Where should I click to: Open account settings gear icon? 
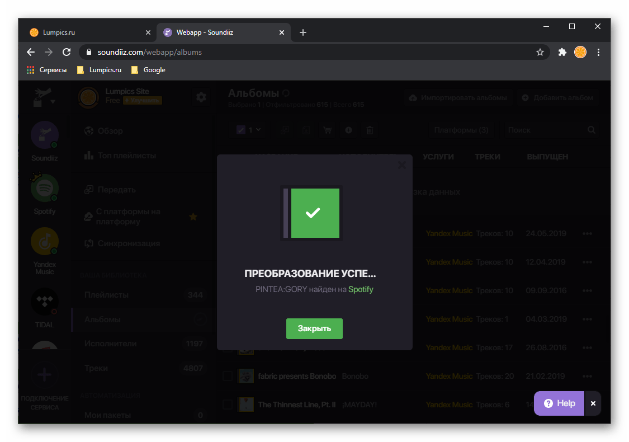pos(201,97)
